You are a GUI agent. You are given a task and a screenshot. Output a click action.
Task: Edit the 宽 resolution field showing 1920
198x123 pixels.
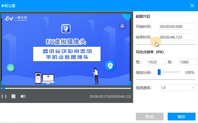[x=156, y=62]
